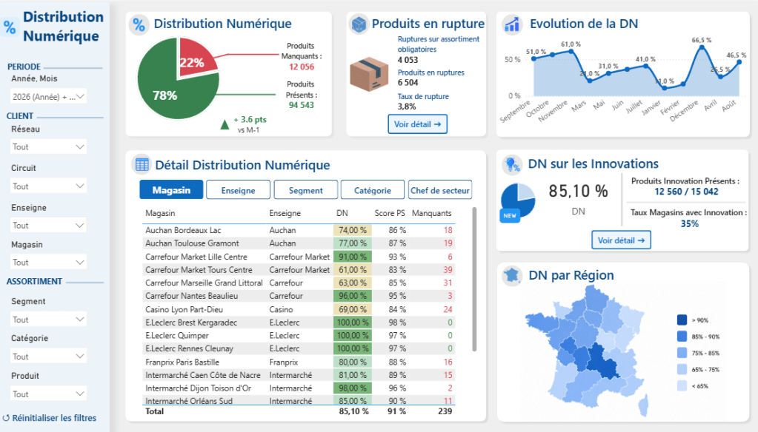Click the store table vertical scrollbar
758x432 pixels.
474,280
